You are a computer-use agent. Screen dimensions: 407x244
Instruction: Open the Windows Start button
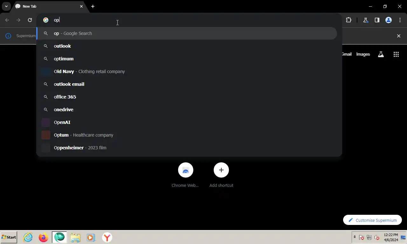9,237
